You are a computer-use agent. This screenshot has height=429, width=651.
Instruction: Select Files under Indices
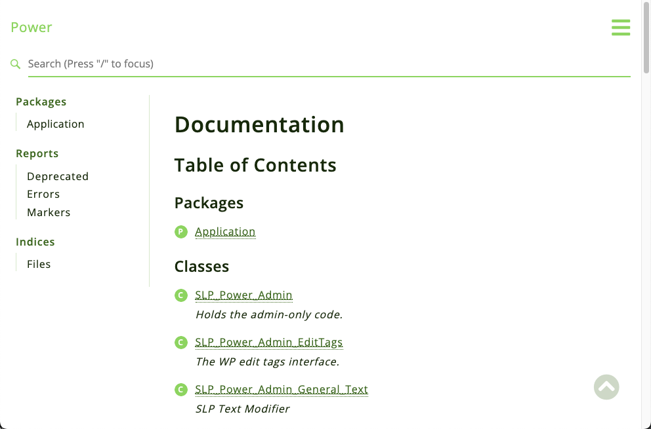click(39, 264)
